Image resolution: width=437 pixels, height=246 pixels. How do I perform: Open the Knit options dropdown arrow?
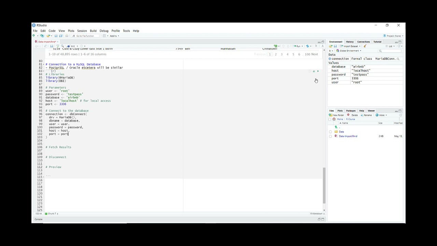tap(77, 46)
